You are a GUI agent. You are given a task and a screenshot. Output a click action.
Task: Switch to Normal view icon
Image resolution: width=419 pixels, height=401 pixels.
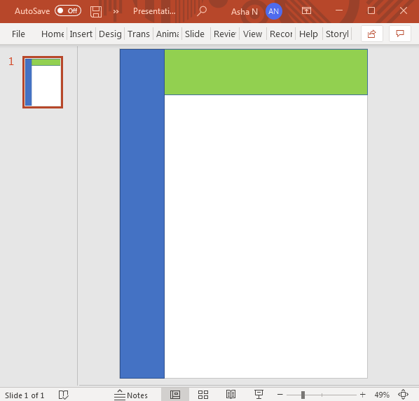point(175,395)
